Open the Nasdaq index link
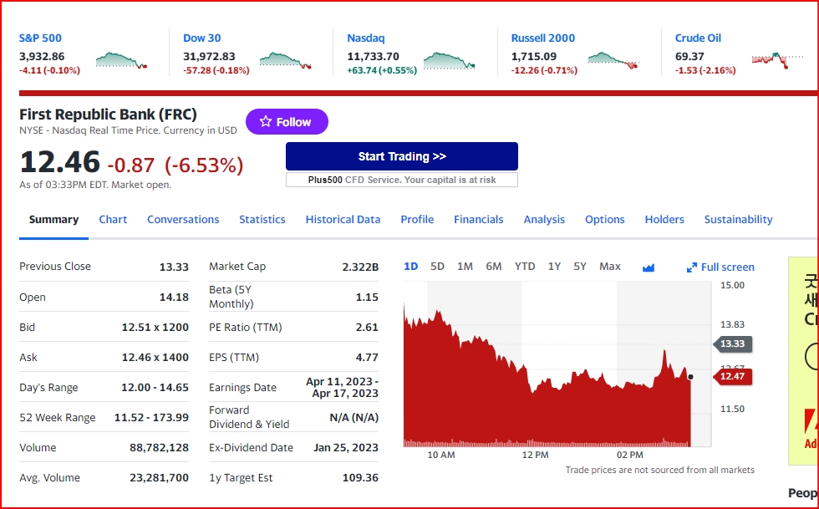The width and height of the screenshot is (819, 509). pyautogui.click(x=366, y=38)
